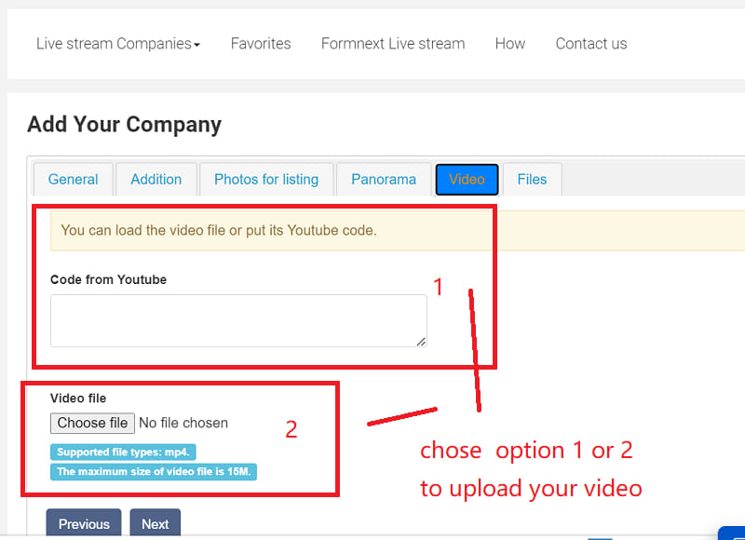Open the Live stream Companies dropdown

pos(118,44)
